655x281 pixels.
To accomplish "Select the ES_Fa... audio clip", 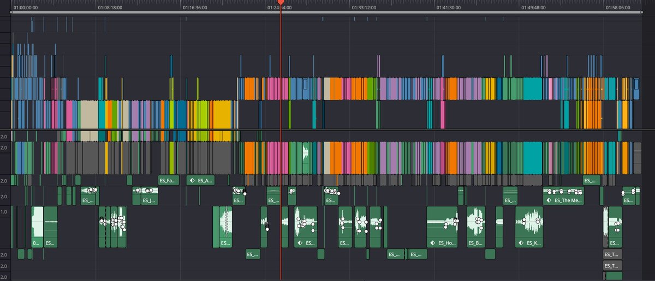I will click(x=168, y=180).
